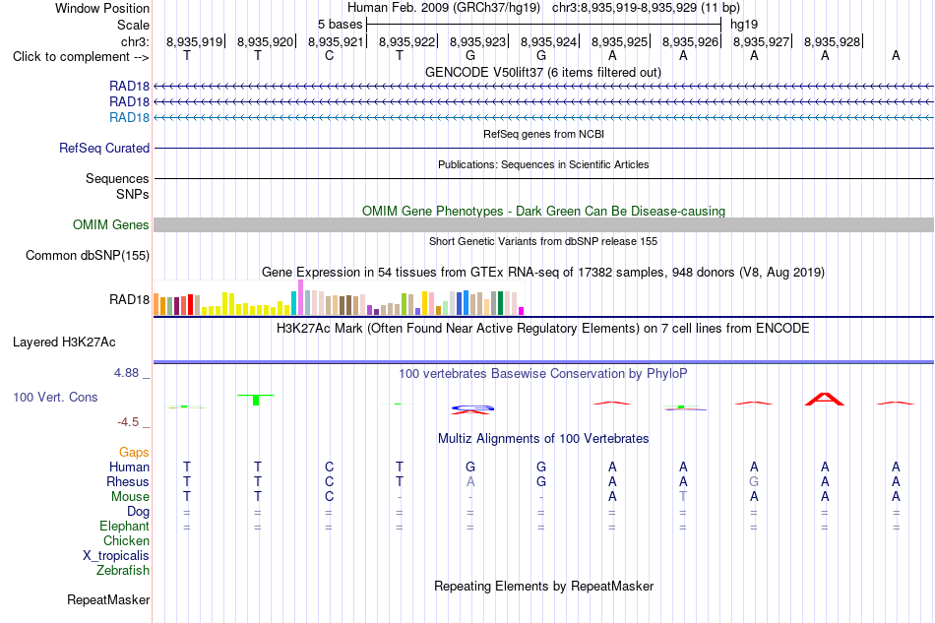Click the OMIM Gene Phenotypes green title

point(543,211)
